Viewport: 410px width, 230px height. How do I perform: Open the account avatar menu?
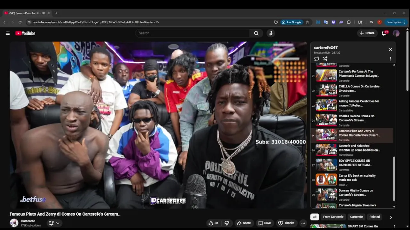(x=396, y=33)
